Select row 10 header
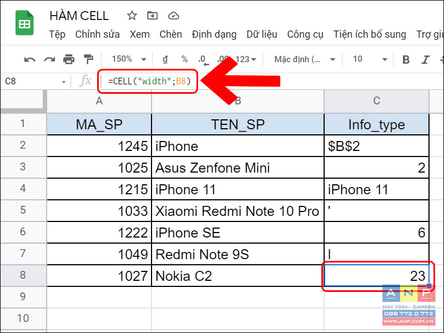The image size is (444, 333). pos(23,318)
